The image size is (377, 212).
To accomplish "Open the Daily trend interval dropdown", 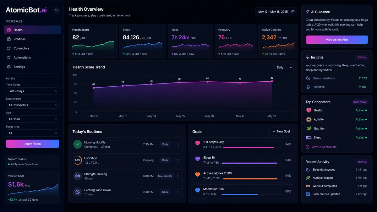I will pos(284,68).
